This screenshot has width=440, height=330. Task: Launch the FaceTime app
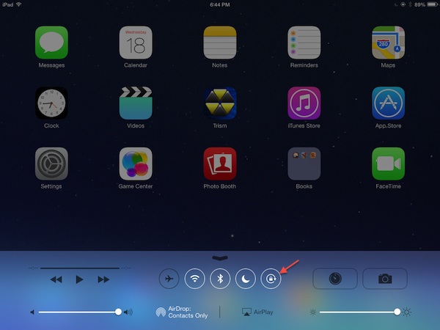(x=388, y=164)
